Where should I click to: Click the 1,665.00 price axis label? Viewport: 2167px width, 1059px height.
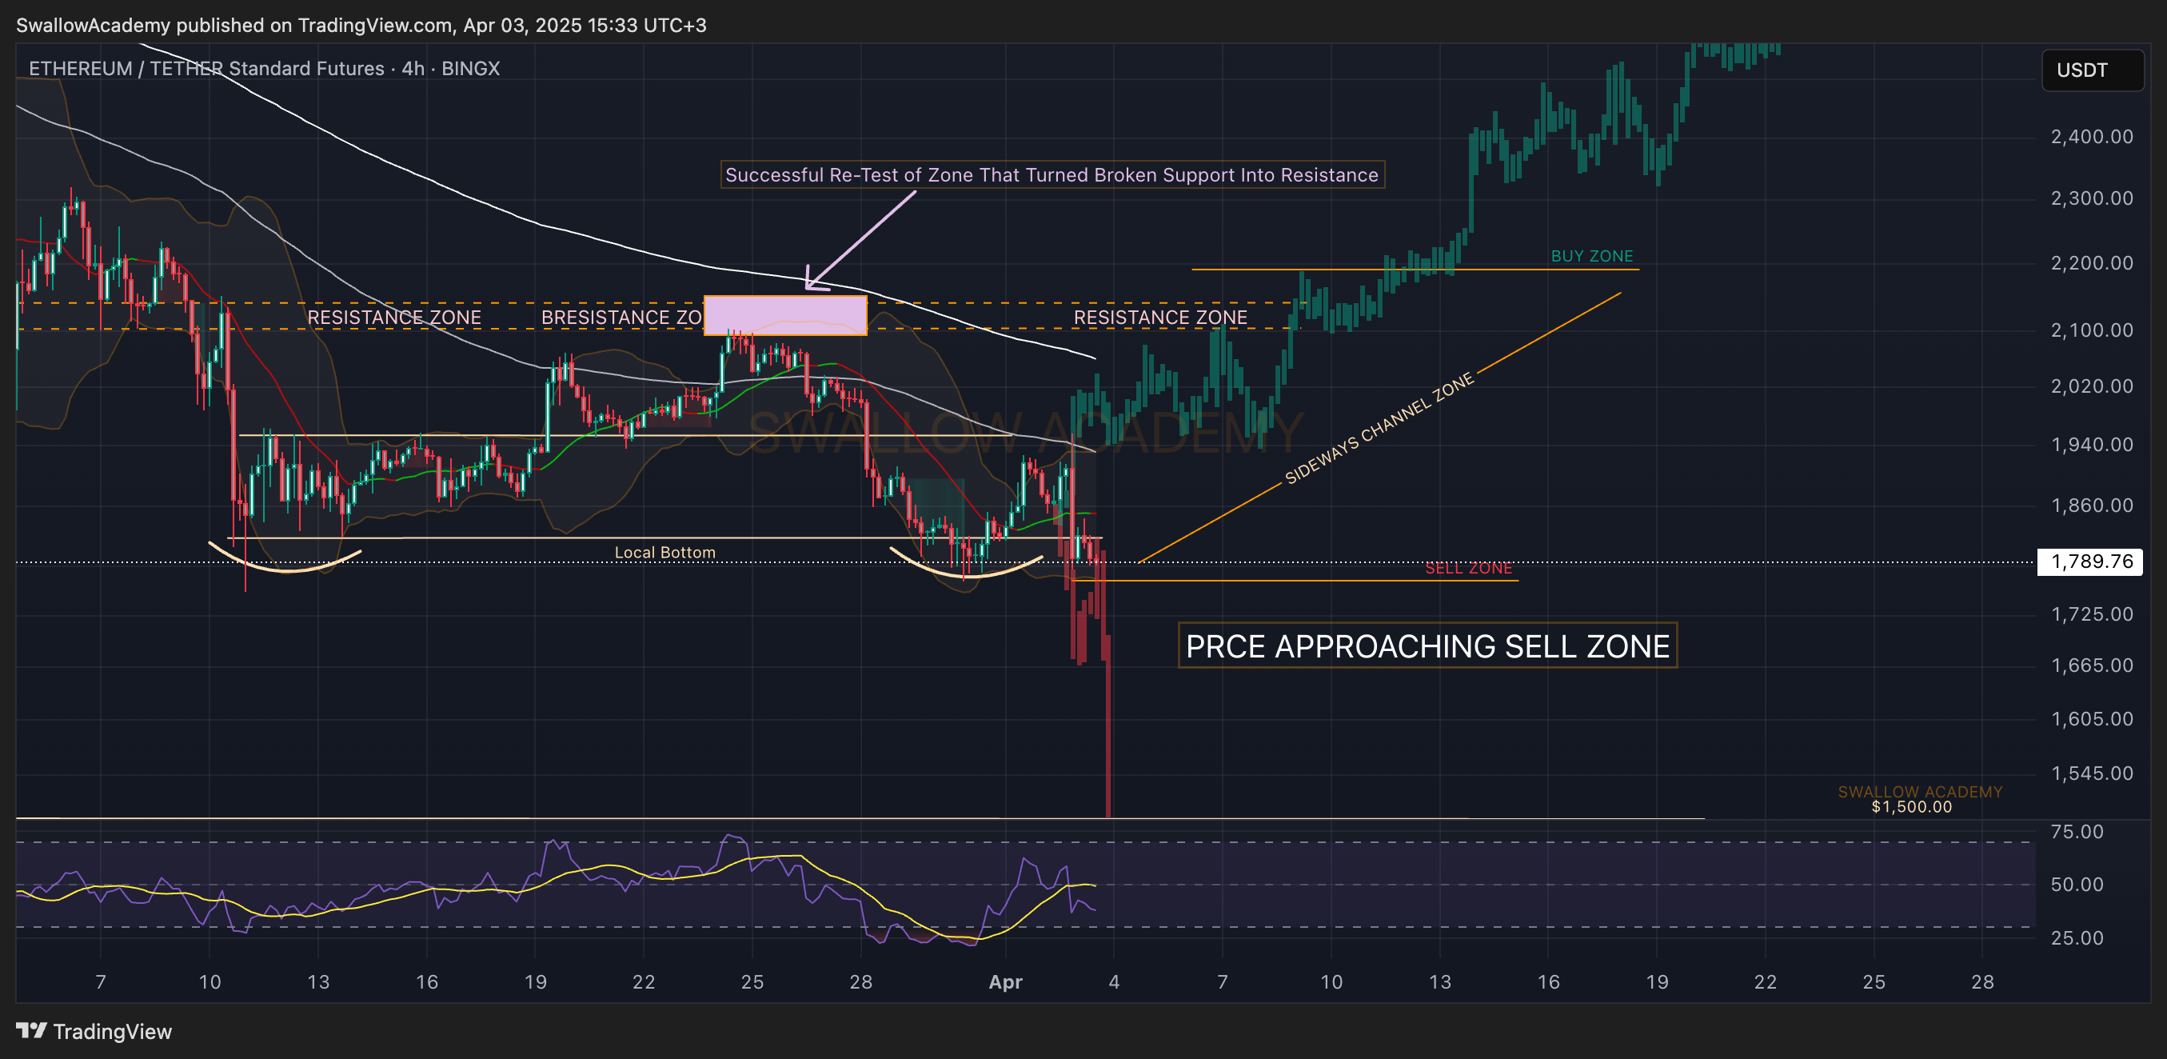(2091, 665)
